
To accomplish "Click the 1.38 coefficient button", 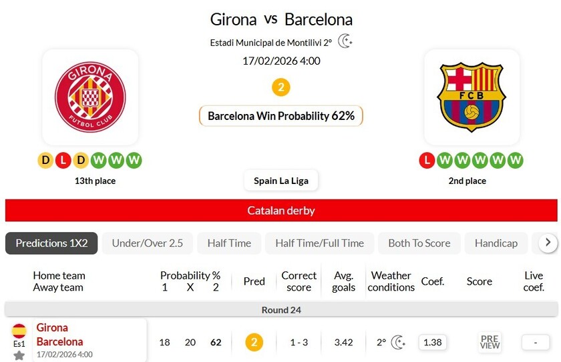I will [433, 342].
